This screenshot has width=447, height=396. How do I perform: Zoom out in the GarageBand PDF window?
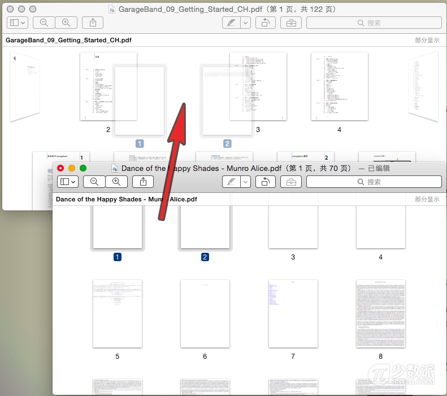[44, 23]
